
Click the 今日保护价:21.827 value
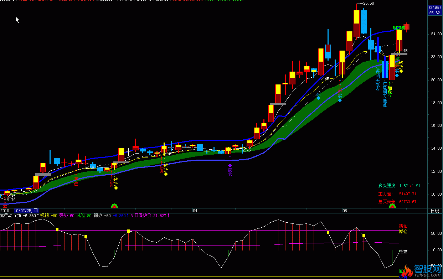pyautogui.click(x=150, y=216)
